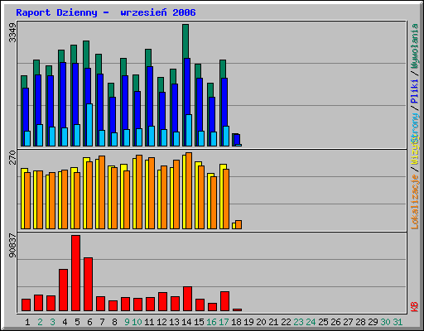The width and height of the screenshot is (424, 331).
Task: Click day number 26 on the axis
Action: pos(335,322)
